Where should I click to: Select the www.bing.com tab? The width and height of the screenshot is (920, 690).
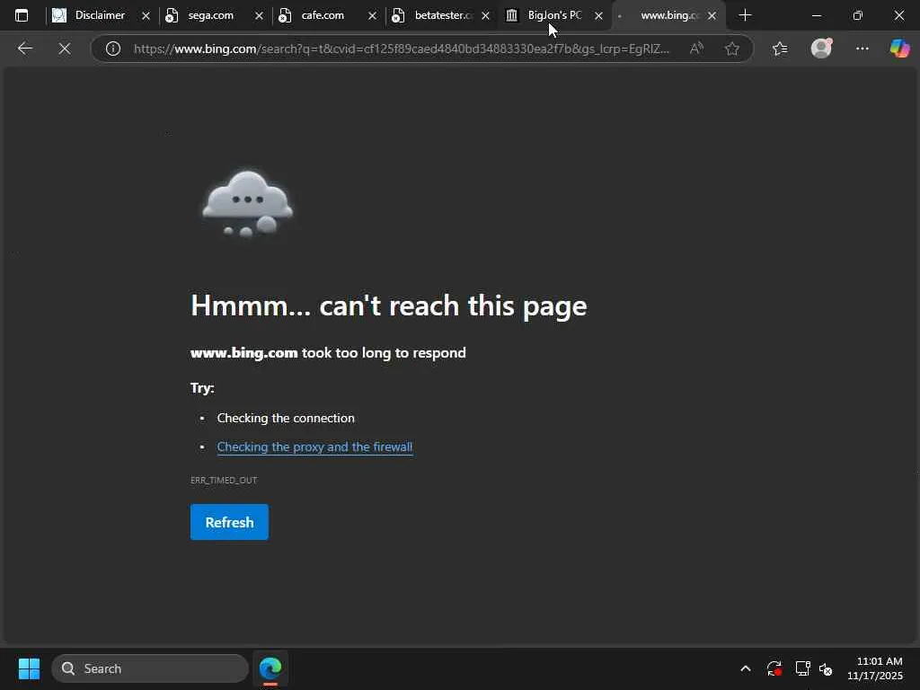click(668, 16)
